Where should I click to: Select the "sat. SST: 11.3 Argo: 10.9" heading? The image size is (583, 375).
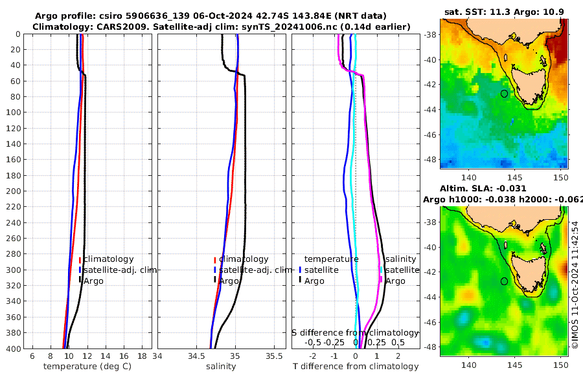pos(504,12)
